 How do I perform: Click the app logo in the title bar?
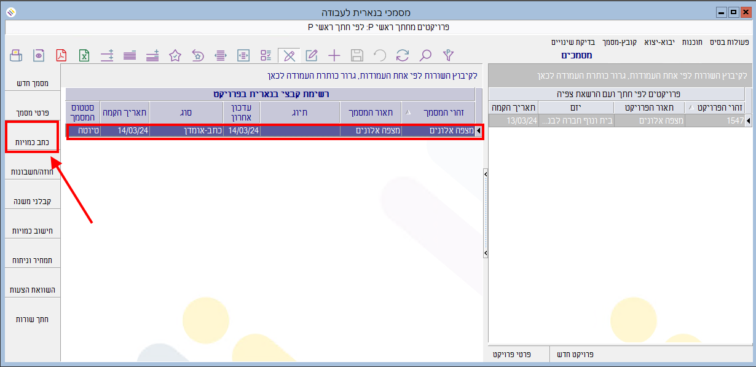coord(12,12)
